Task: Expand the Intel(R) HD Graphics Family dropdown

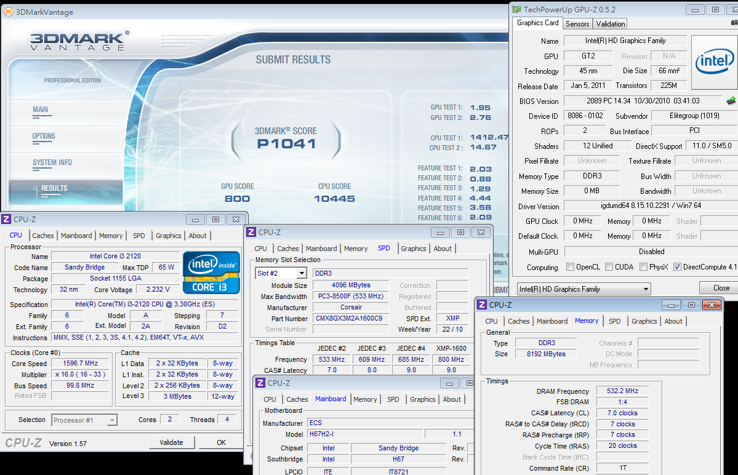Action: (x=645, y=289)
